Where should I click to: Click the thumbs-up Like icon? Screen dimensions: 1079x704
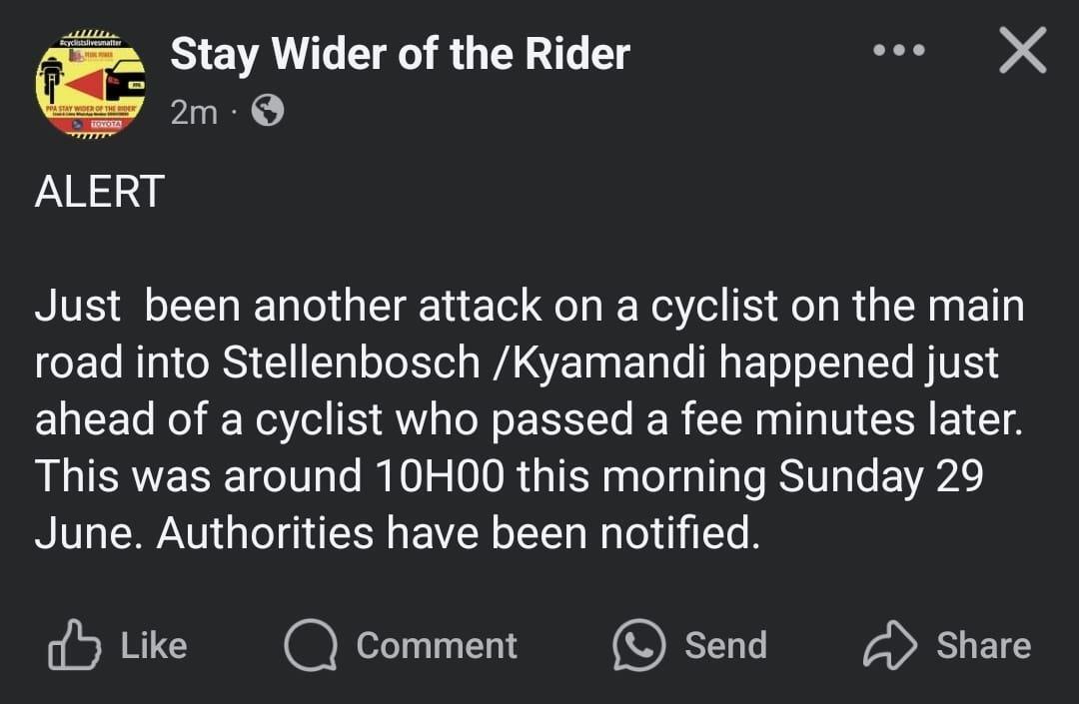(75, 645)
